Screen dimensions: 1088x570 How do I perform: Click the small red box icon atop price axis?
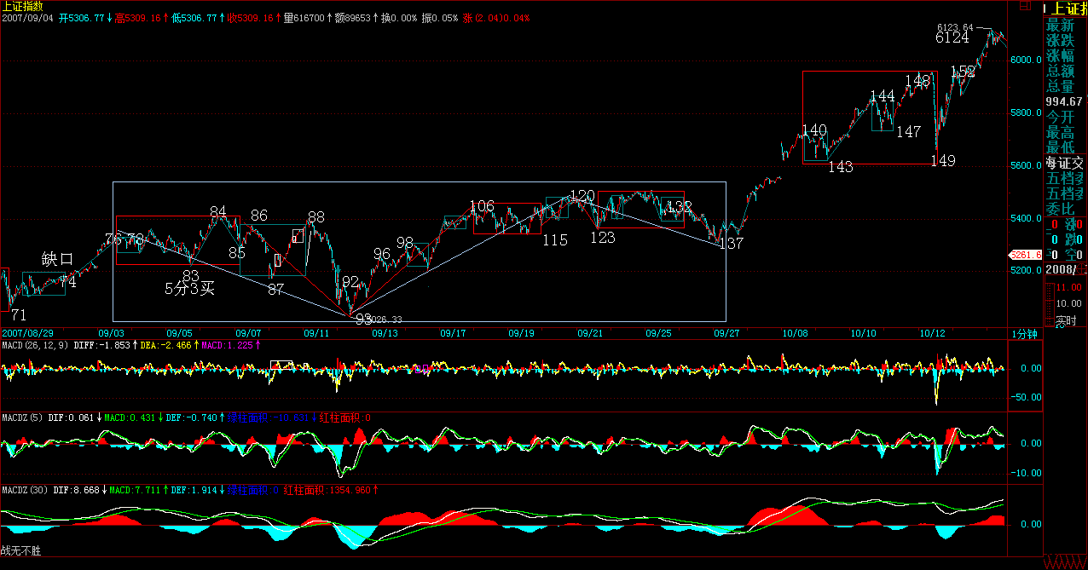[x=1024, y=7]
